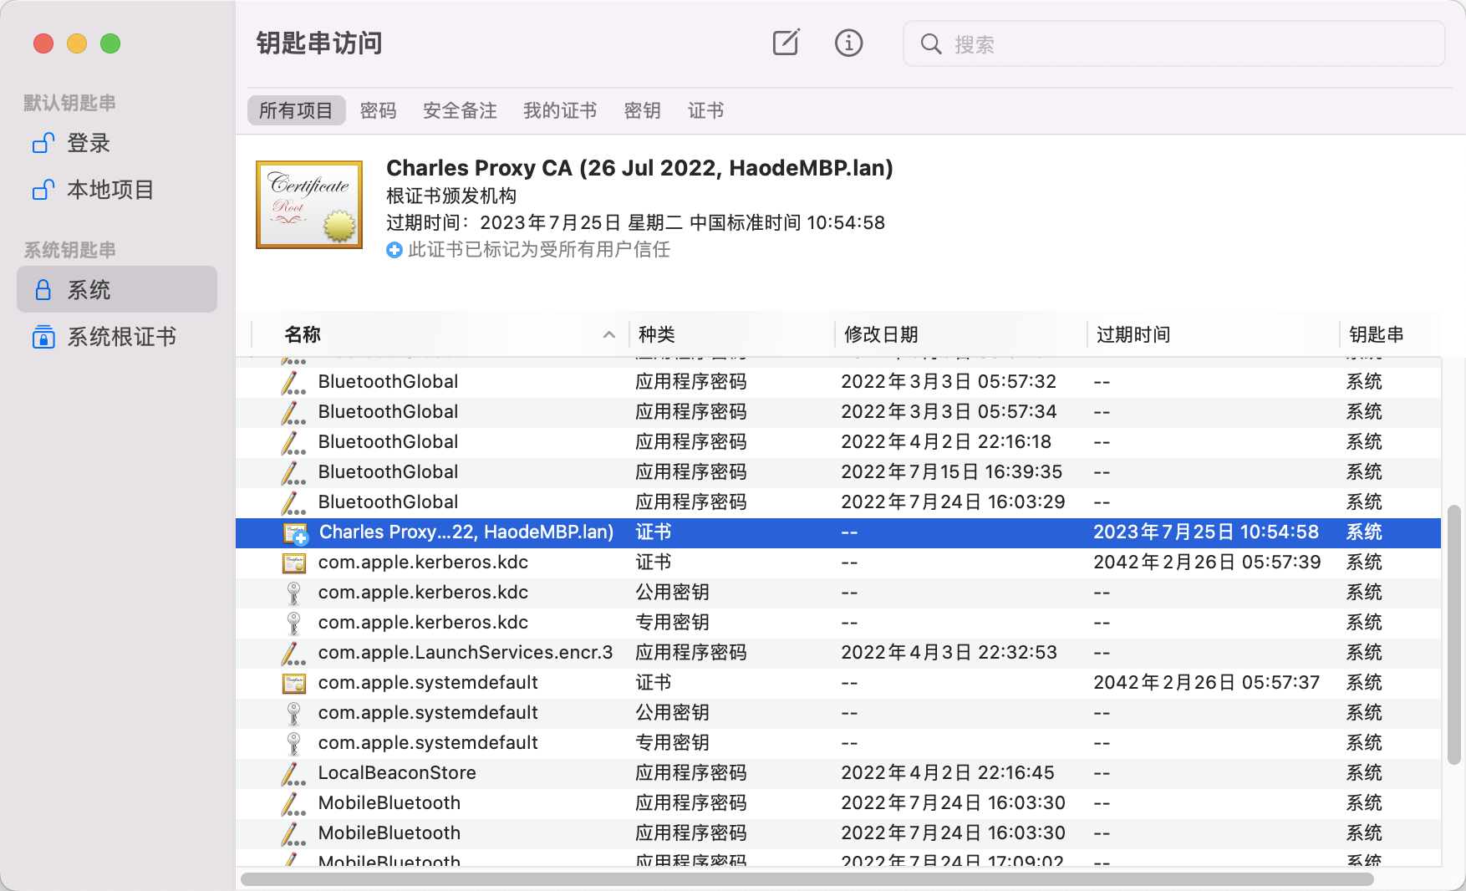1466x891 pixels.
Task: Click 专用密钥 type cell for com.apple.systemdefault
Action: [672, 743]
